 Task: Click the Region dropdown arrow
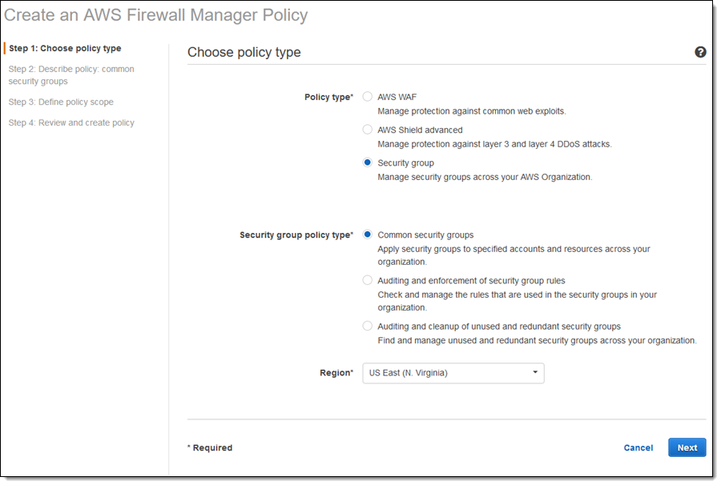point(535,373)
